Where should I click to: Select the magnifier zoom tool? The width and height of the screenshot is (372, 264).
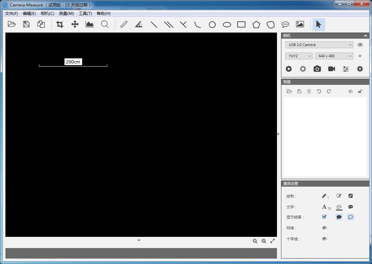tap(105, 24)
